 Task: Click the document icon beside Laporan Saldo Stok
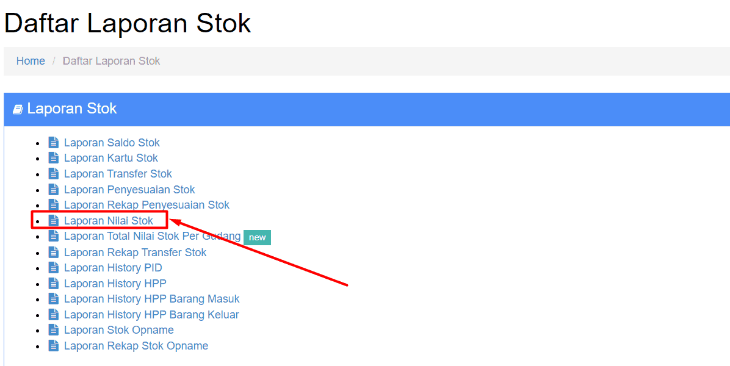pos(54,142)
